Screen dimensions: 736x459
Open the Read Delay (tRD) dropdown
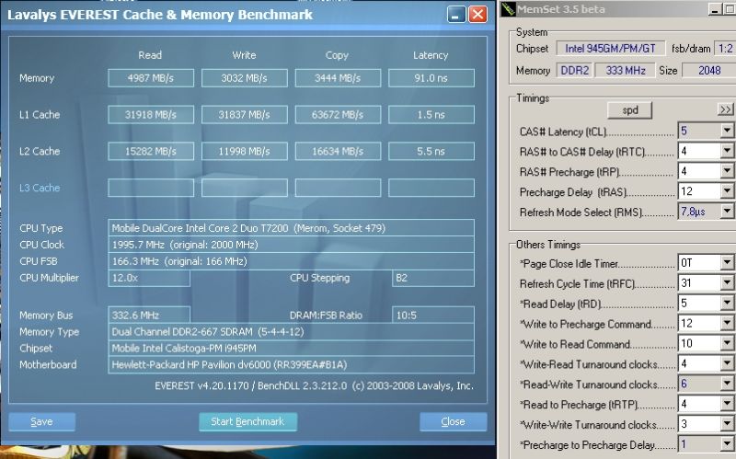pyautogui.click(x=727, y=303)
